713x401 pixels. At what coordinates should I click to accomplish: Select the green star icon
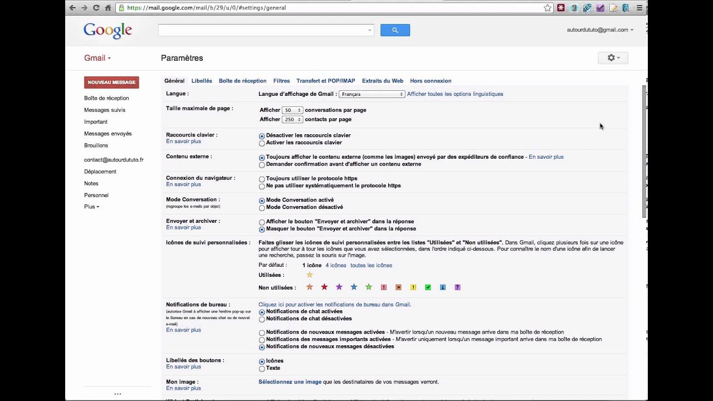369,287
